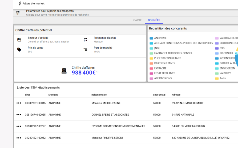
Task: Sort by the Raison sociale column header
Action: [99, 95]
